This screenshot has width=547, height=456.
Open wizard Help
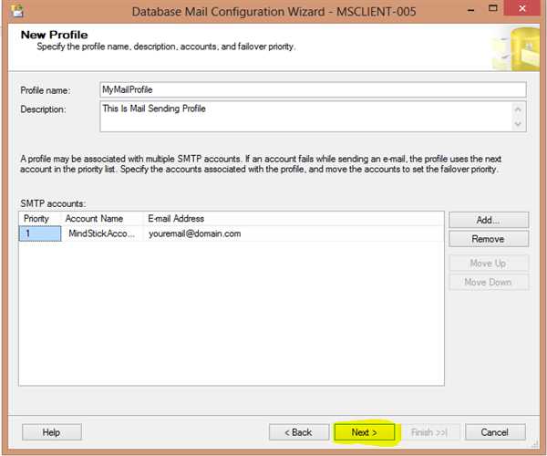click(x=51, y=431)
